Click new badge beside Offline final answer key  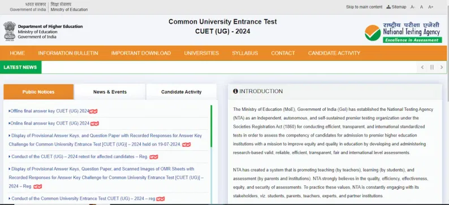[x=93, y=111]
